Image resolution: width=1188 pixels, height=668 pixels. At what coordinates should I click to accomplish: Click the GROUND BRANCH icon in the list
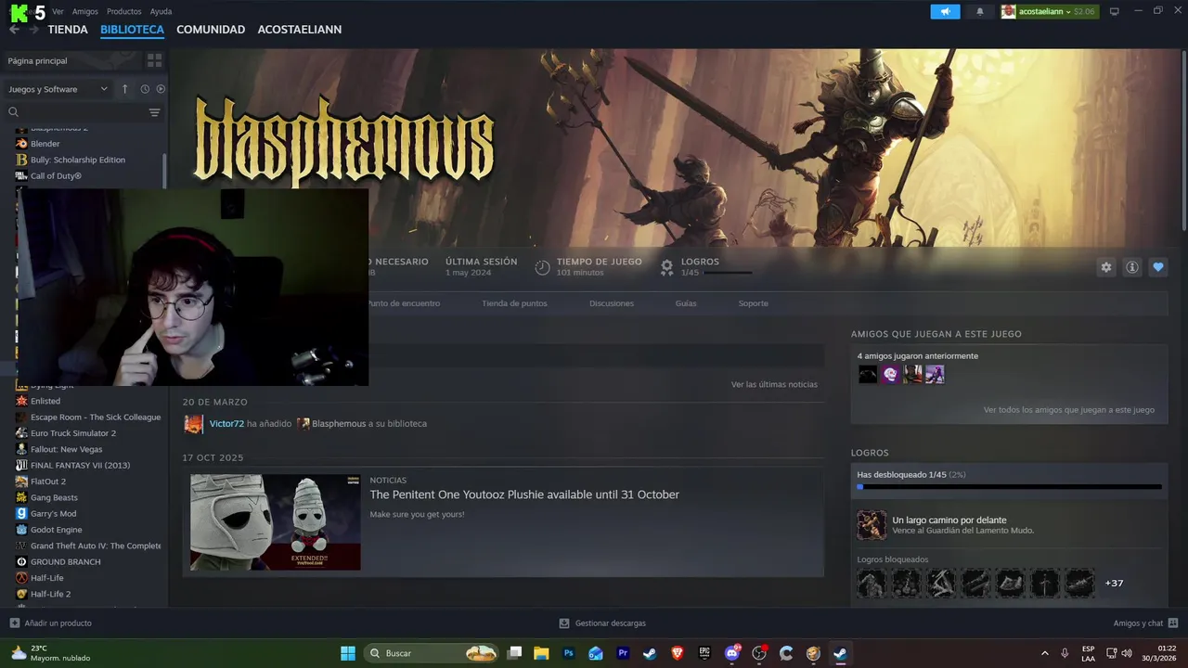(x=21, y=562)
